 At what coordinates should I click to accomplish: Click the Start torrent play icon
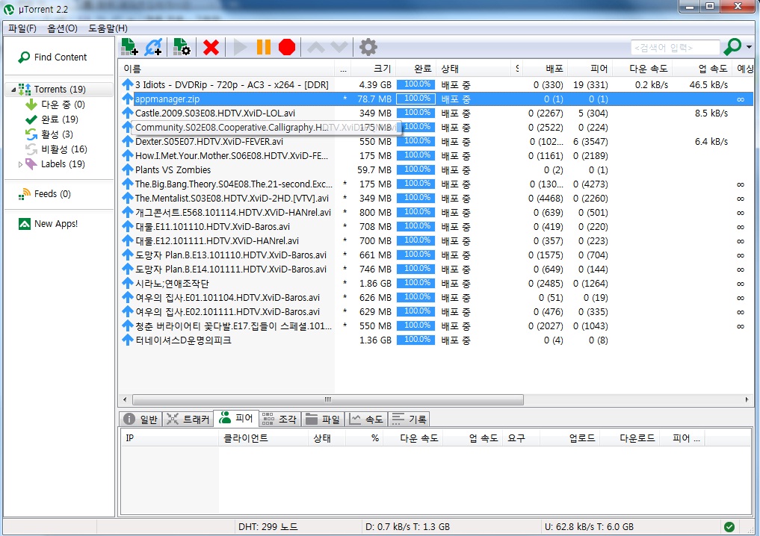(239, 48)
